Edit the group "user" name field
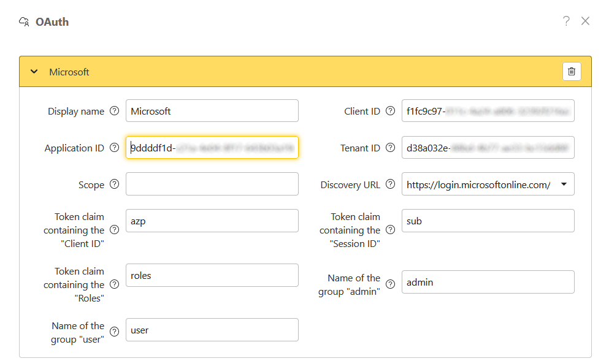This screenshot has width=609, height=361. pyautogui.click(x=212, y=330)
